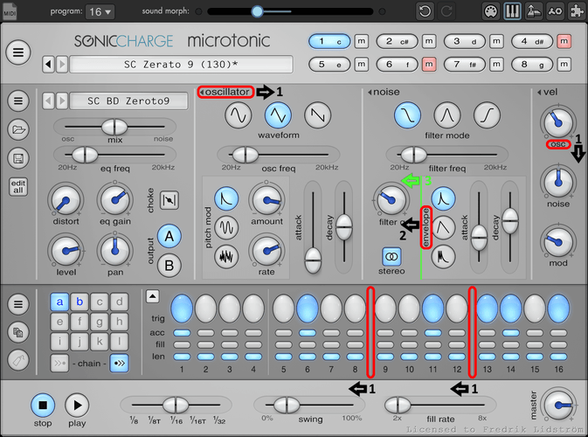This screenshot has width=588, height=437.
Task: Choose low-pass noise filter mode
Action: [x=407, y=115]
